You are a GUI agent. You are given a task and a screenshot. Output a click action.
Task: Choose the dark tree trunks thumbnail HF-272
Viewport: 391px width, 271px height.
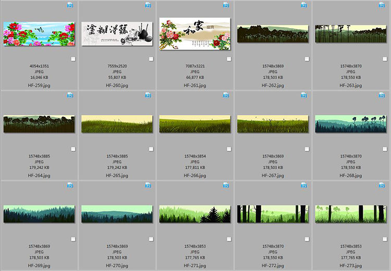point(273,214)
